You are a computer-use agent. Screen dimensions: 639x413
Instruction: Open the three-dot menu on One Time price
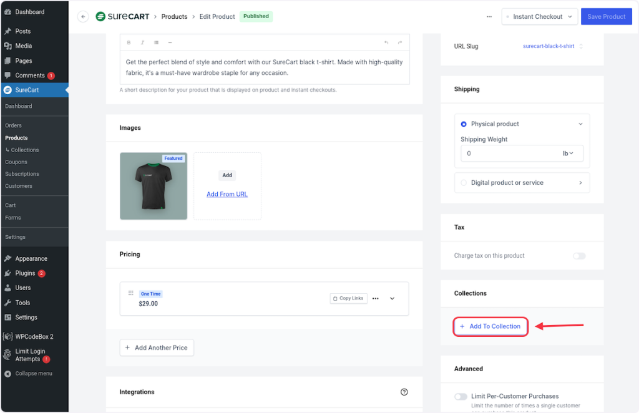pyautogui.click(x=376, y=299)
